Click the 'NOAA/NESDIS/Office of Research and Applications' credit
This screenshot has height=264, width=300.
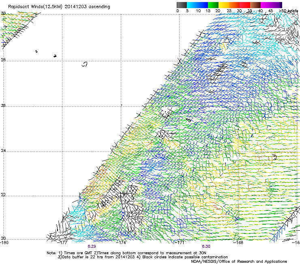click(239, 262)
